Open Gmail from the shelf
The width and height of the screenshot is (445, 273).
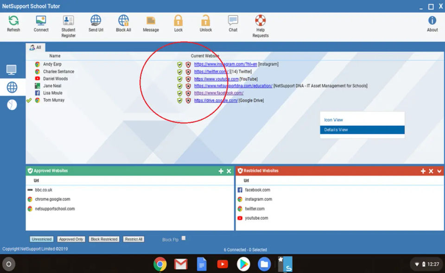[181, 264]
